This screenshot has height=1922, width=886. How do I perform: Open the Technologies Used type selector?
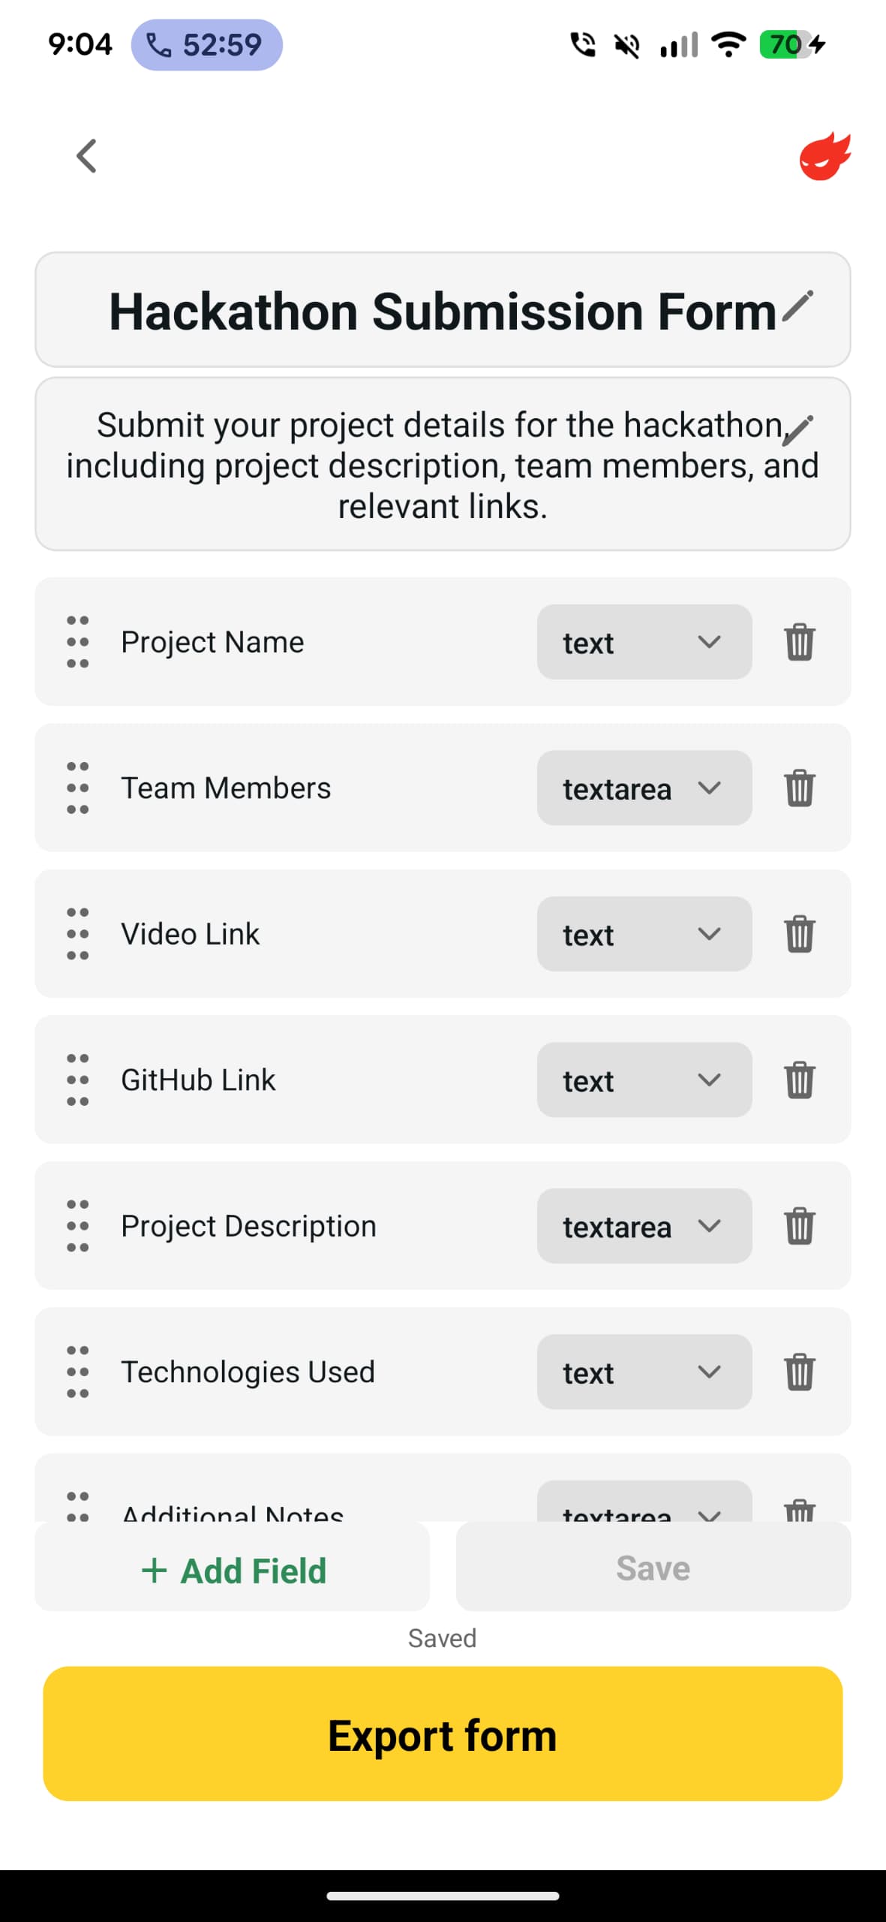point(644,1372)
